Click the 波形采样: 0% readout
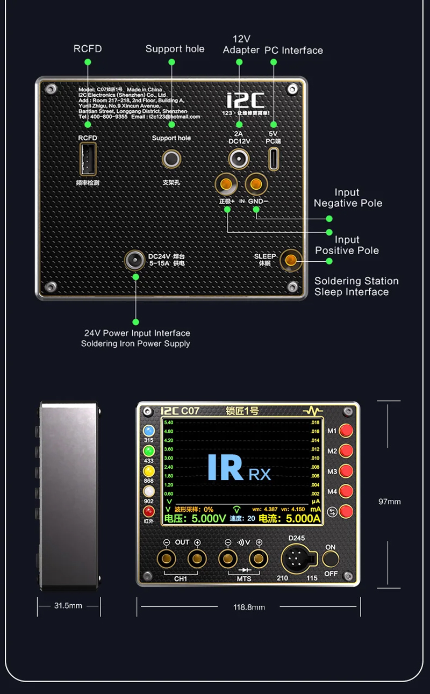 coord(193,509)
